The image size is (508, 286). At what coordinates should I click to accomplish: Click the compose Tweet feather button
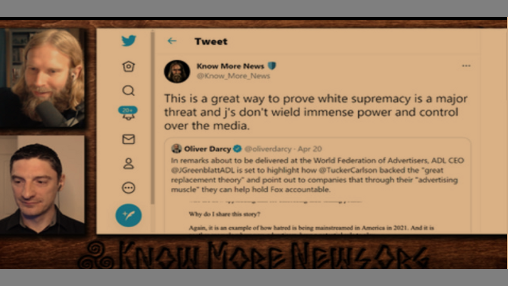(129, 215)
